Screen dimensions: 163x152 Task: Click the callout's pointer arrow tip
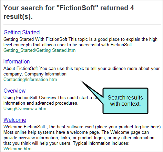(81, 80)
